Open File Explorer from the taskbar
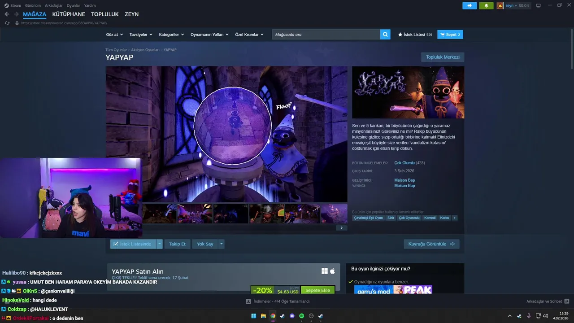 click(263, 316)
